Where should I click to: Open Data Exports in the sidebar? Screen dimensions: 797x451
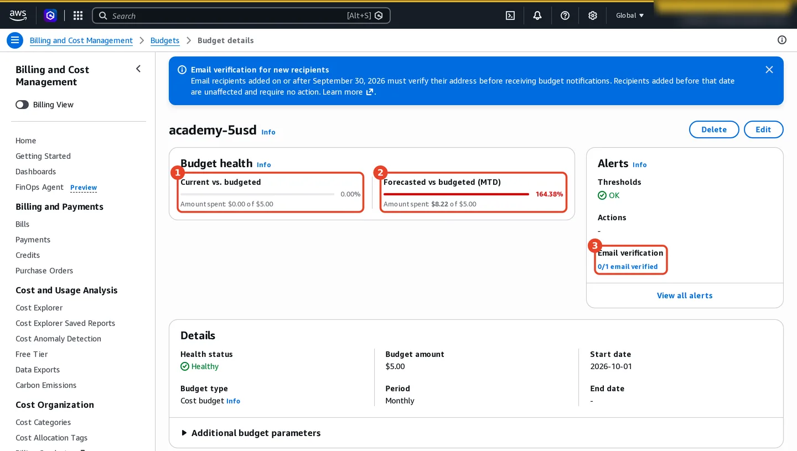[38, 370]
